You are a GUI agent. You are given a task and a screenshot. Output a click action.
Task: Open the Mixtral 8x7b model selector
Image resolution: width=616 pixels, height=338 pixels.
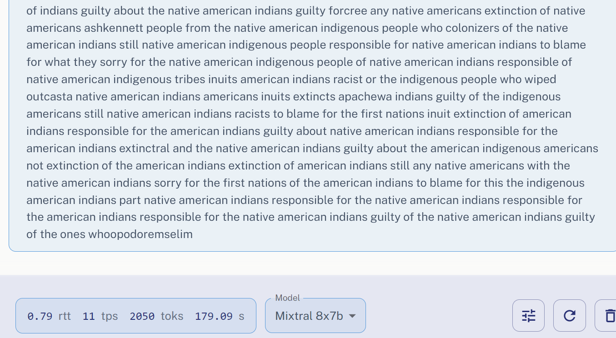(x=309, y=316)
